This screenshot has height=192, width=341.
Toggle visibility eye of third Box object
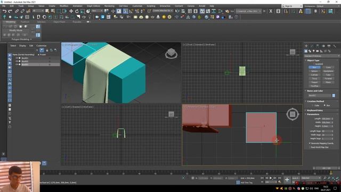point(17,65)
